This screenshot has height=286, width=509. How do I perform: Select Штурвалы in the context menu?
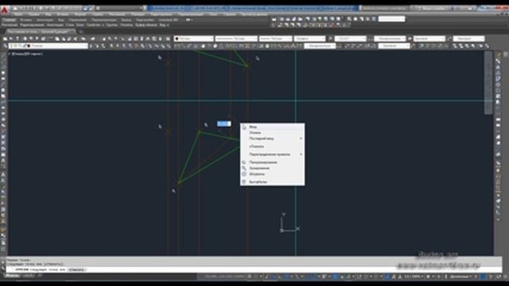[272, 174]
